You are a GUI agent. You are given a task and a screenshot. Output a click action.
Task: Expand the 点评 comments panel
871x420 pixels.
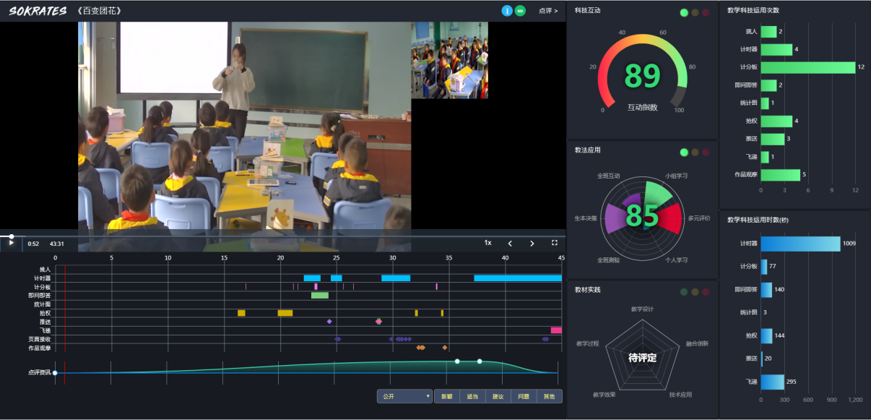coord(548,11)
